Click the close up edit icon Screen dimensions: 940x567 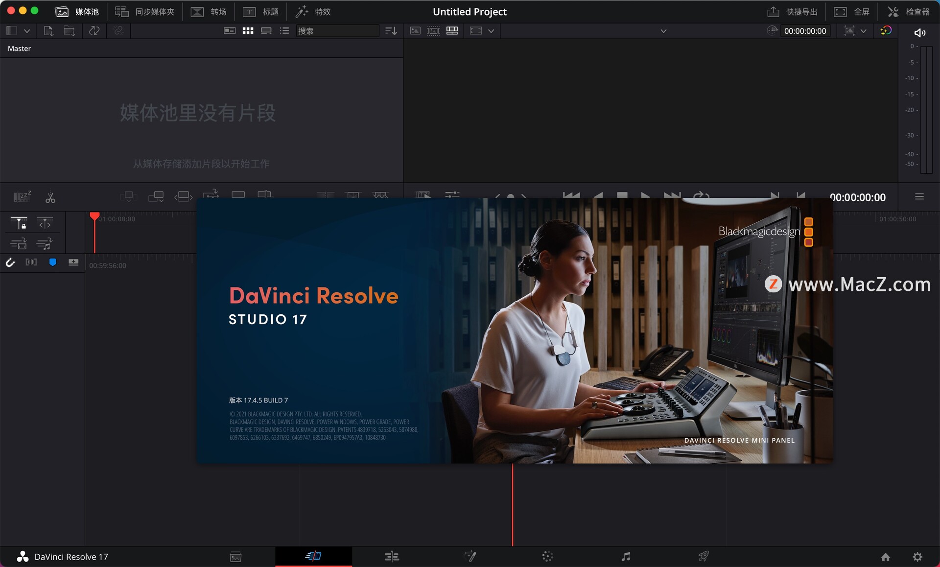[211, 194]
